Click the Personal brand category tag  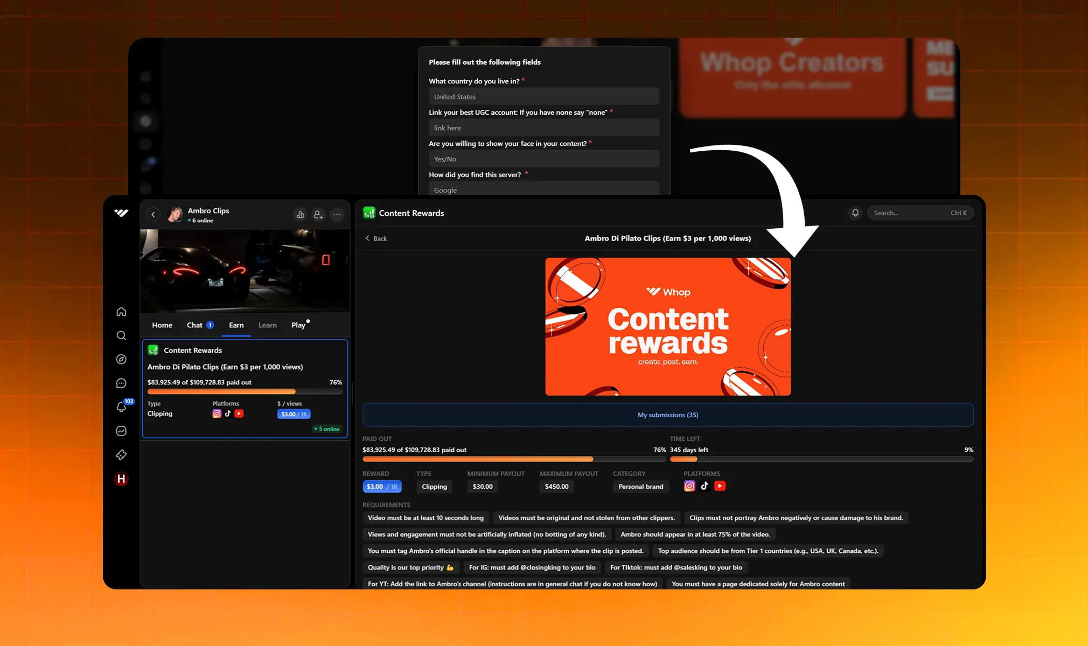coord(640,487)
